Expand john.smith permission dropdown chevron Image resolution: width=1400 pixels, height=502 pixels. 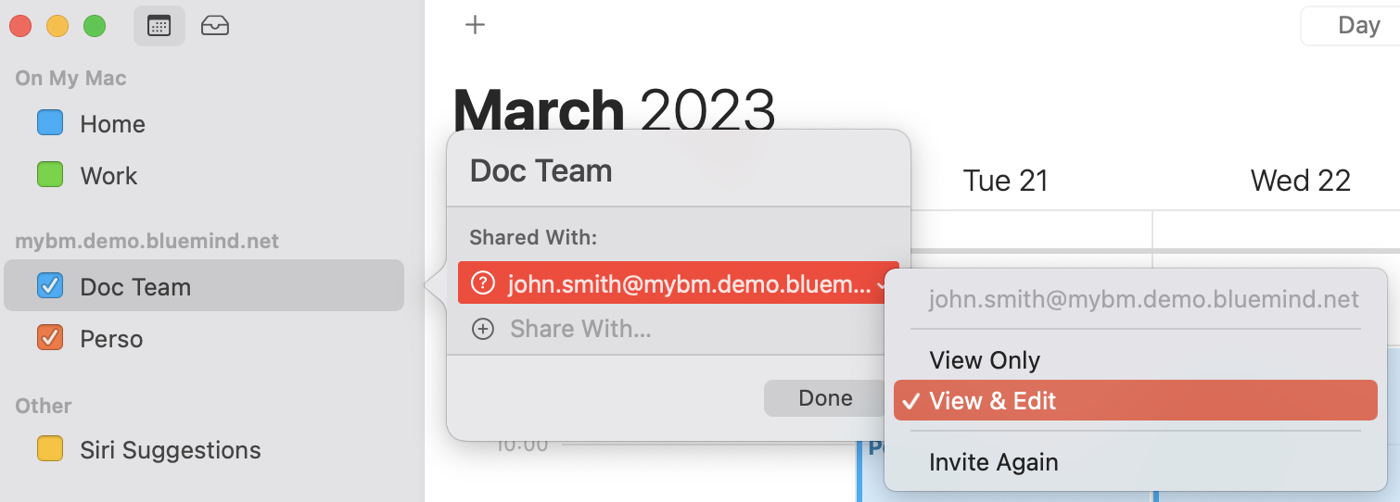(x=880, y=285)
